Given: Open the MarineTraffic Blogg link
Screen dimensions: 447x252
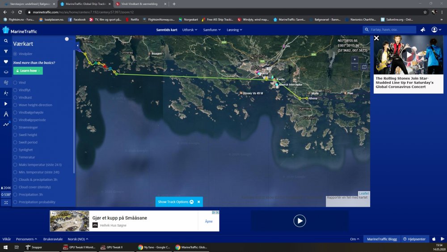Looking at the screenshot, I should (x=382, y=239).
